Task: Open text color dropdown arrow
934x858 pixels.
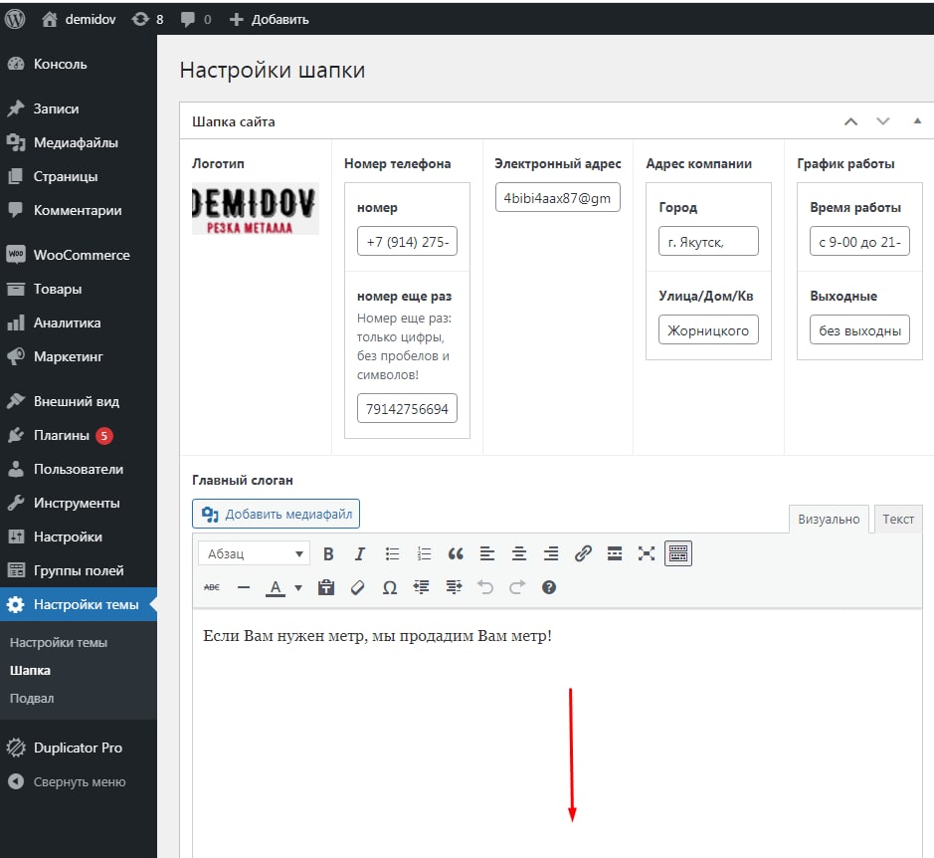Action: pos(298,588)
